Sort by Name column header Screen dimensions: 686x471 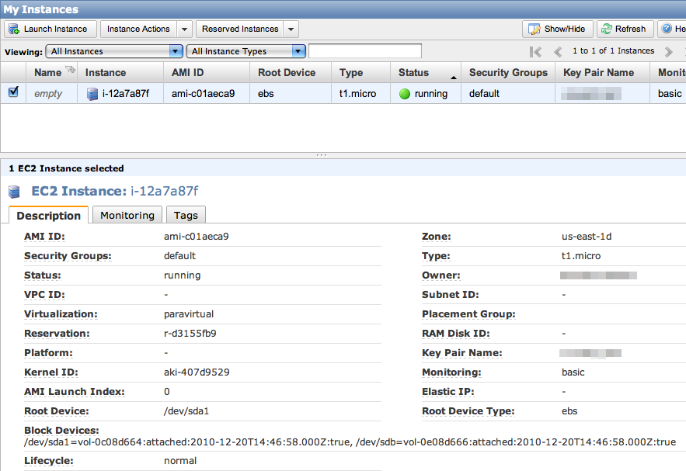47,72
